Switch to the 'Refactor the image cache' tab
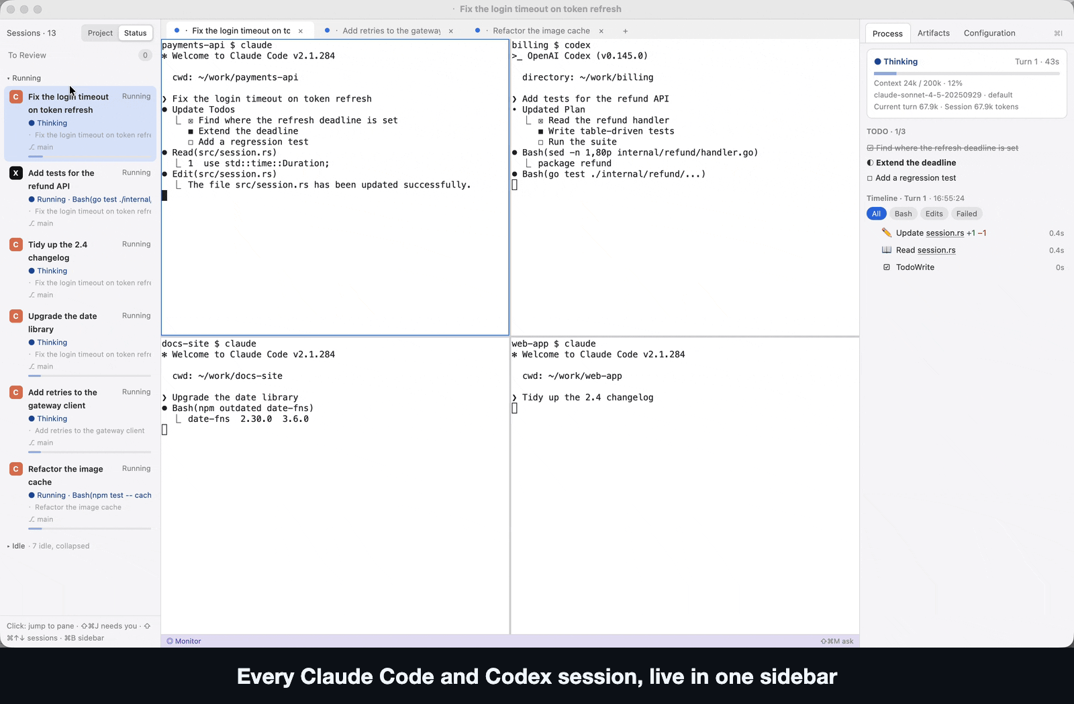 (540, 31)
